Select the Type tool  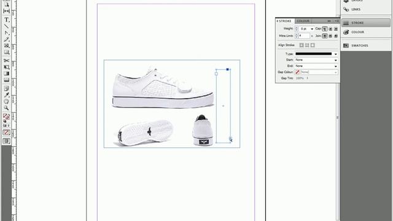[7, 20]
